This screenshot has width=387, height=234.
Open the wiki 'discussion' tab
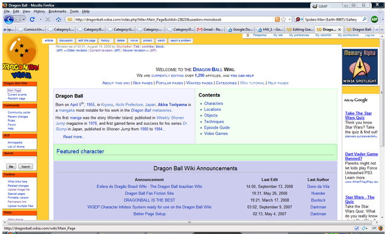(66, 40)
